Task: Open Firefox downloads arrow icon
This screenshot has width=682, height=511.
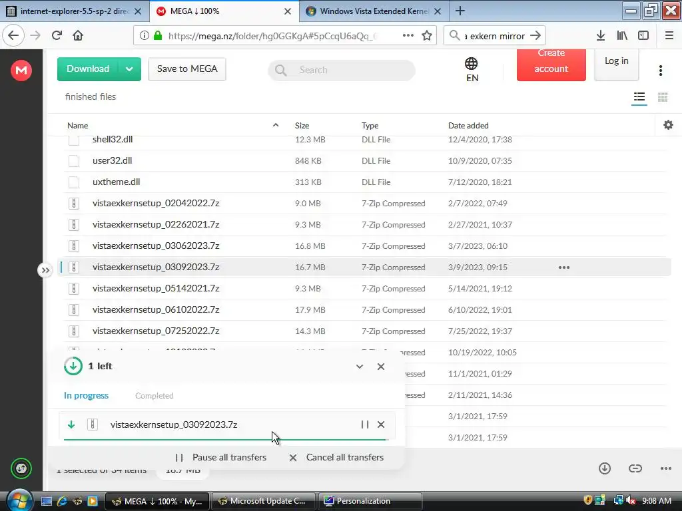Action: coord(600,36)
